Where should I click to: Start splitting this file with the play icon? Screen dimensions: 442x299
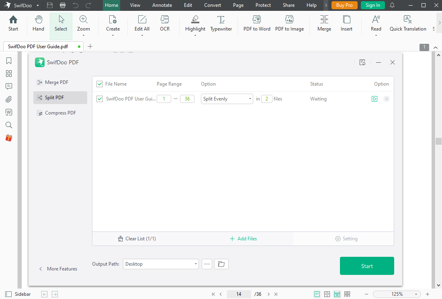374,99
